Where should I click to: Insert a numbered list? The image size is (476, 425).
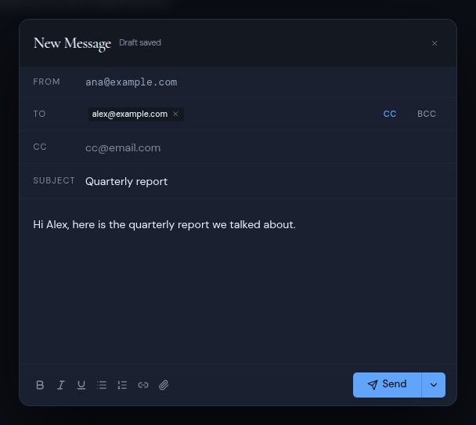122,385
